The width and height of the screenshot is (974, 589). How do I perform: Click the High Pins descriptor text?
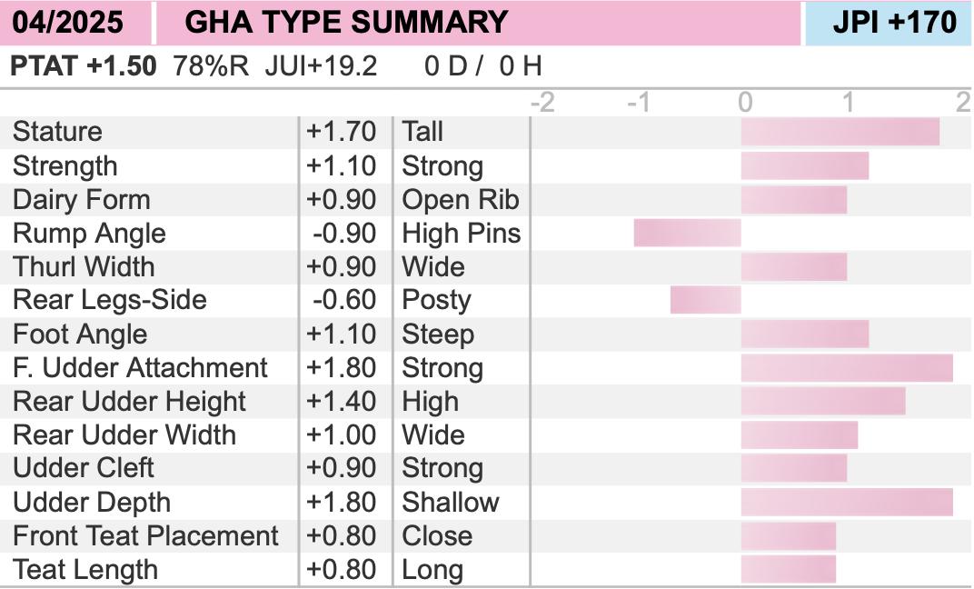point(461,234)
